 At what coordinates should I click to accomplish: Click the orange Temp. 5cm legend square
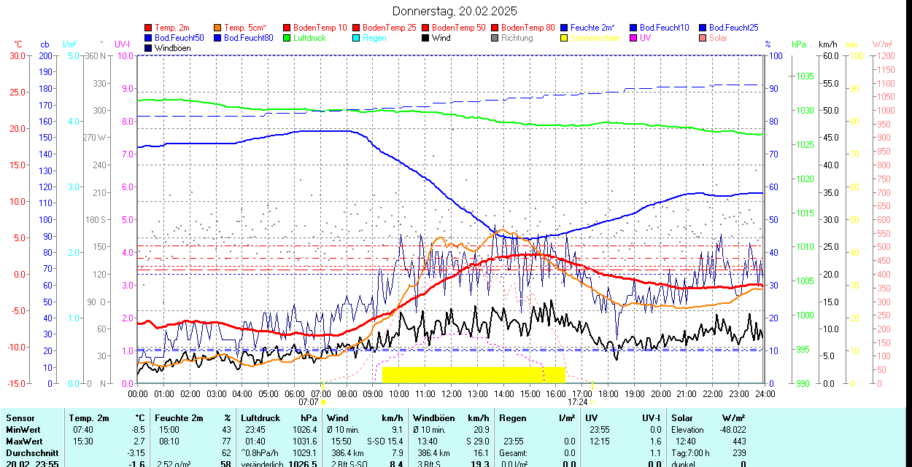[218, 28]
